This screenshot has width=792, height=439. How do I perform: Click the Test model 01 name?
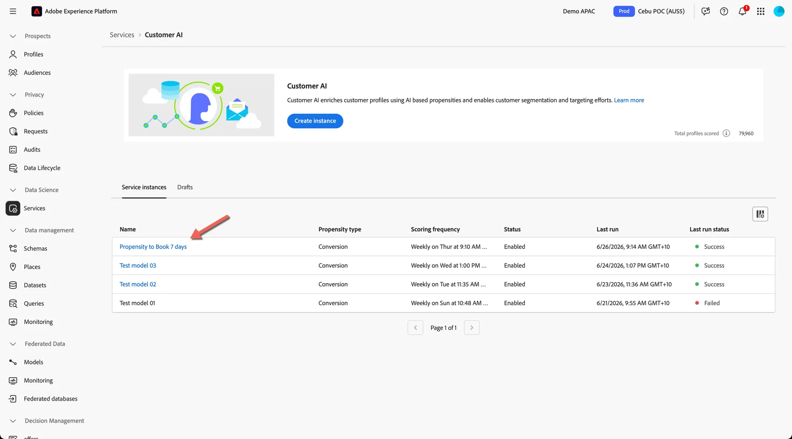[x=137, y=303]
